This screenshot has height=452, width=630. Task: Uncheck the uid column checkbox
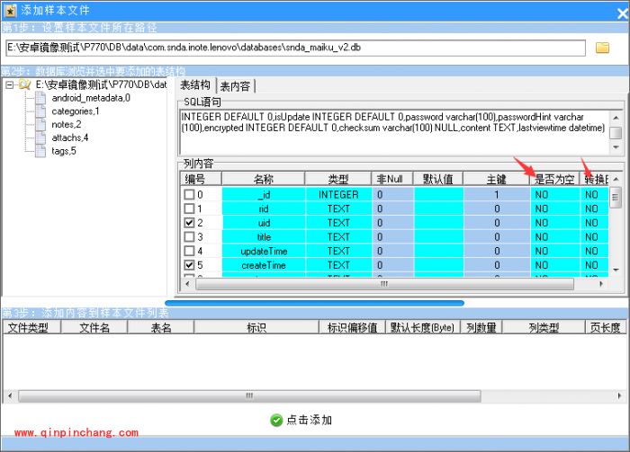click(189, 223)
